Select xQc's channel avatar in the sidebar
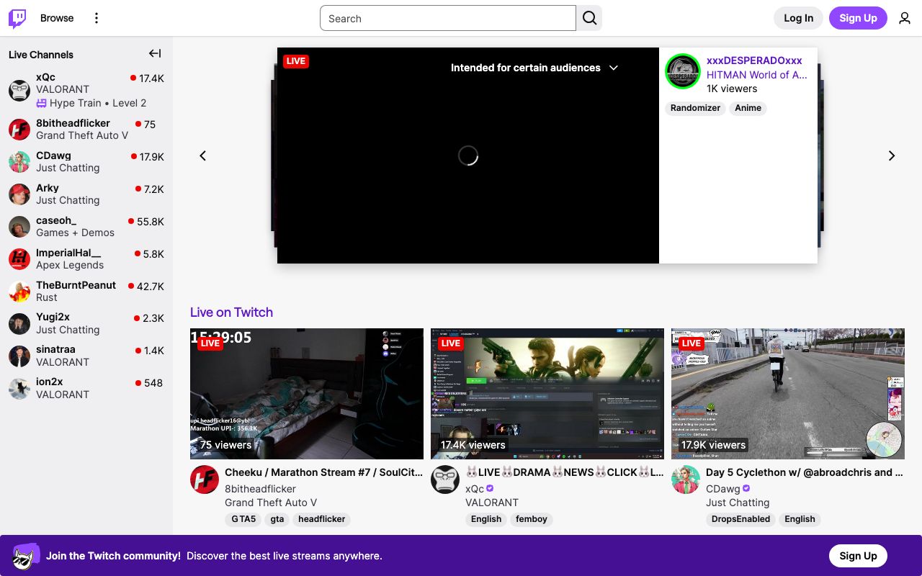The image size is (922, 576). (19, 90)
